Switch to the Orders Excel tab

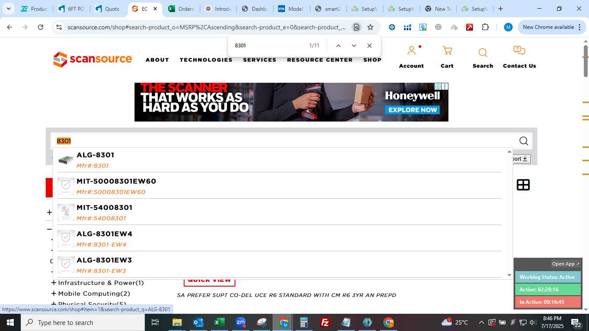click(182, 9)
